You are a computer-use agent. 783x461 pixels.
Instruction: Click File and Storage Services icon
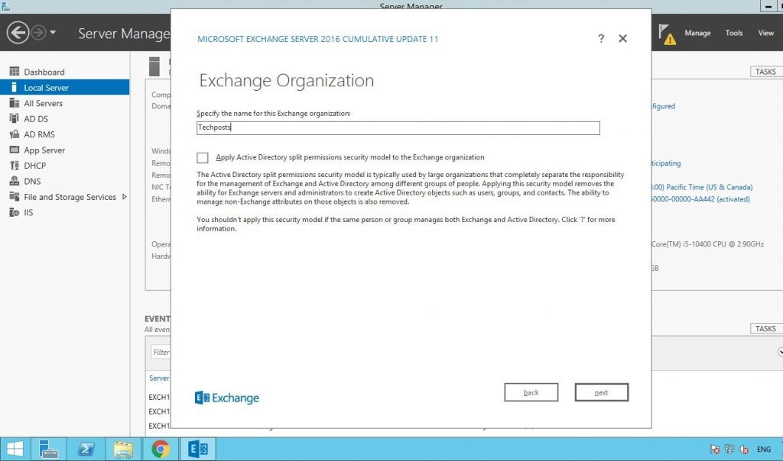[15, 196]
